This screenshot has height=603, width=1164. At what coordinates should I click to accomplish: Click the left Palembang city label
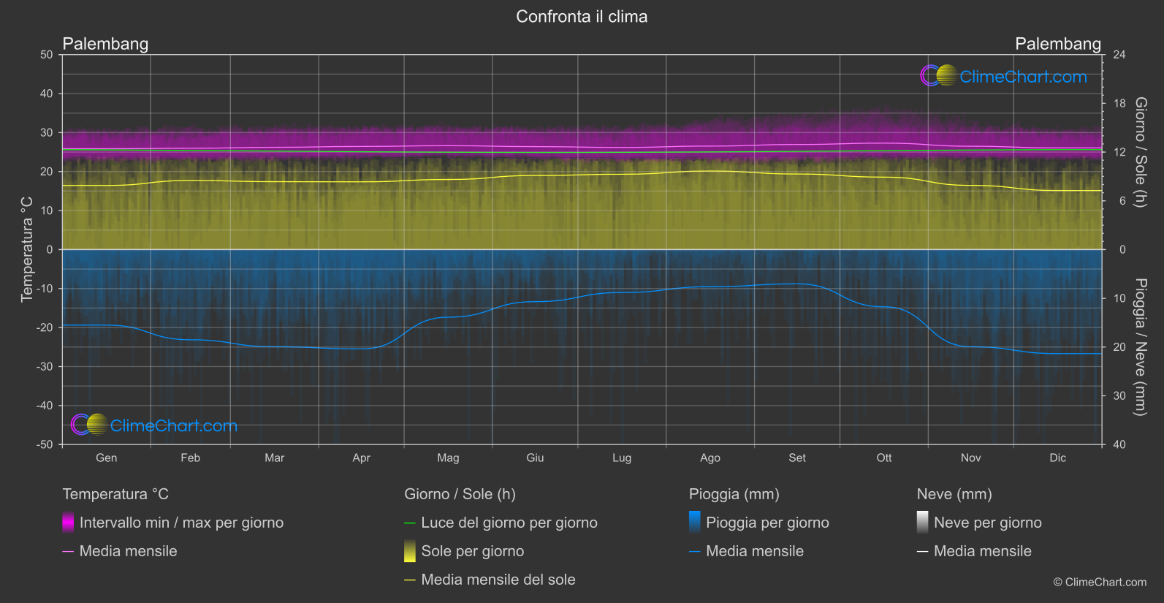tap(105, 44)
